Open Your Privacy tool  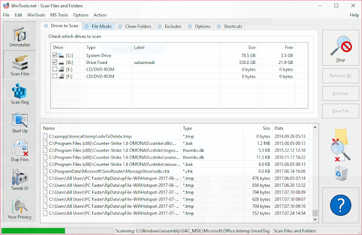20,208
